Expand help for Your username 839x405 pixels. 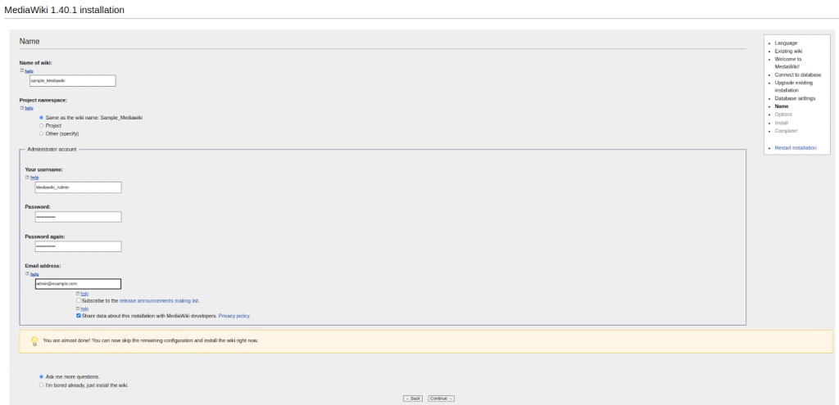point(34,178)
